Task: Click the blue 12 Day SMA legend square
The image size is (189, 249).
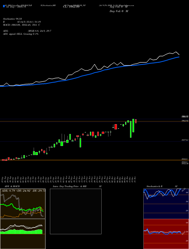Action: pyautogui.click(x=4, y=6)
